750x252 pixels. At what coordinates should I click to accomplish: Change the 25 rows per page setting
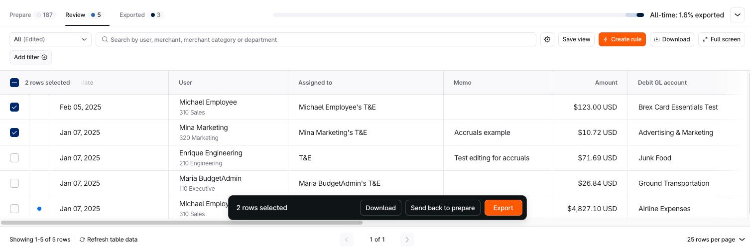point(716,240)
